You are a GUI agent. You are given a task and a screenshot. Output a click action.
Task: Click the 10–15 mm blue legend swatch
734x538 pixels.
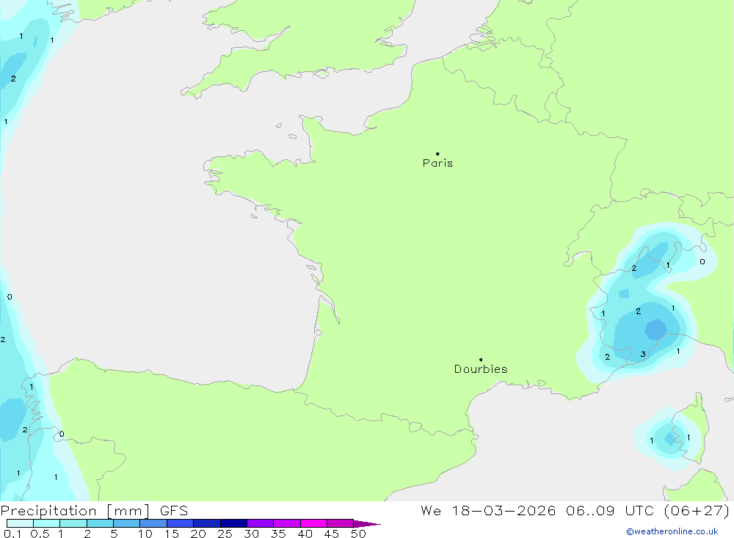pyautogui.click(x=153, y=523)
